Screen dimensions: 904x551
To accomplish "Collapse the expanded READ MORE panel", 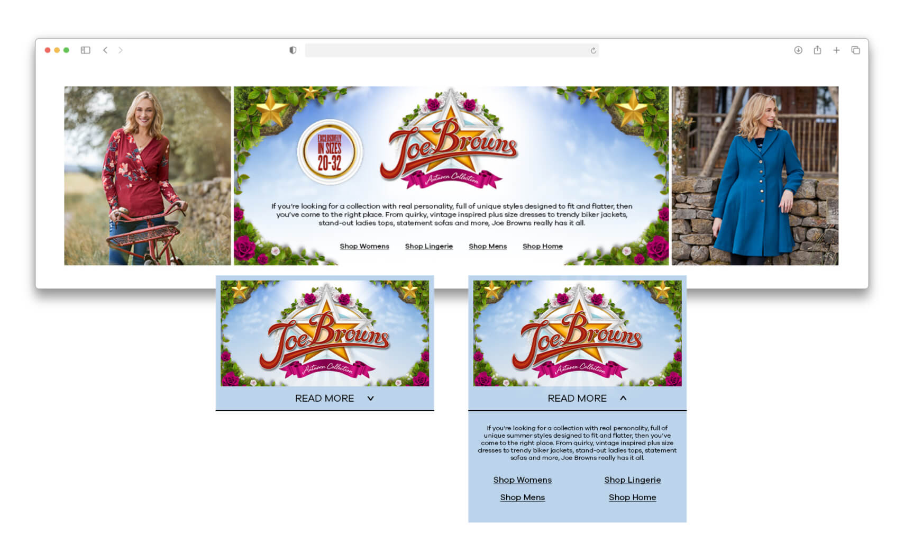I will point(623,399).
